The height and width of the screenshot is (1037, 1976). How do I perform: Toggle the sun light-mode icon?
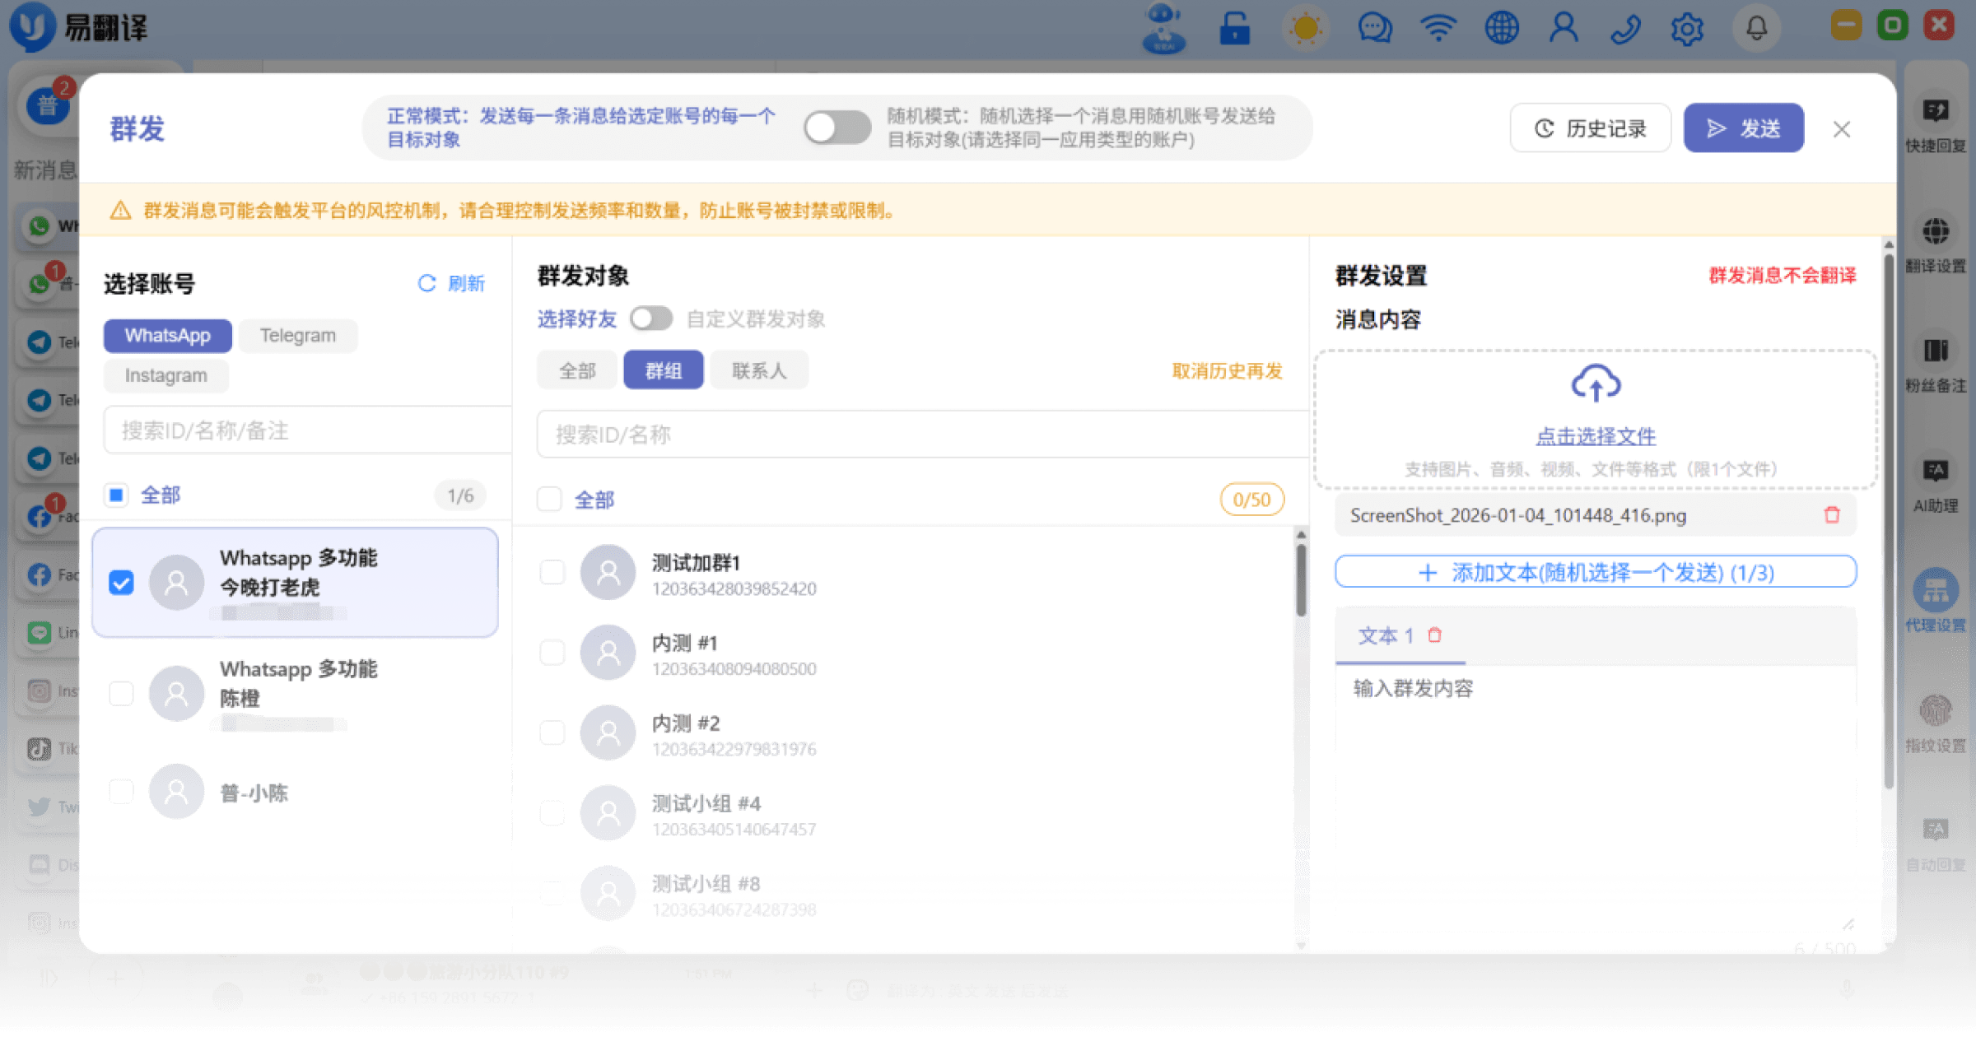(1306, 29)
